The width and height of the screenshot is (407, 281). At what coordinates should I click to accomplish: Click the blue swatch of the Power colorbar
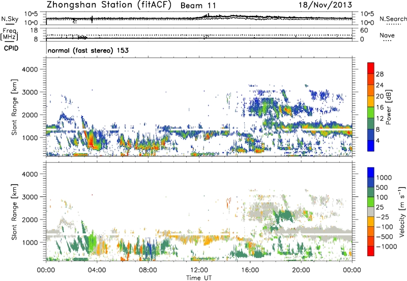point(371,146)
